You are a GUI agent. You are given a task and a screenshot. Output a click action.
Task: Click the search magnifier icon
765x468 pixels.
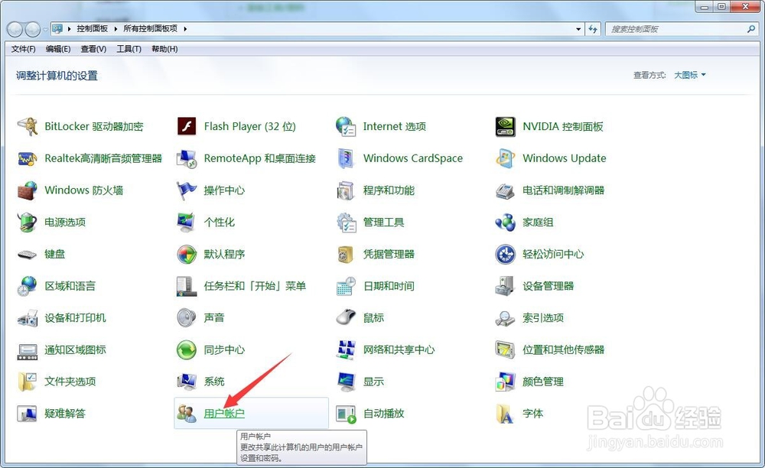pyautogui.click(x=751, y=29)
